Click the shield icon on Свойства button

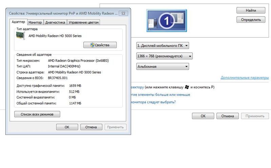pyautogui.click(x=92, y=45)
